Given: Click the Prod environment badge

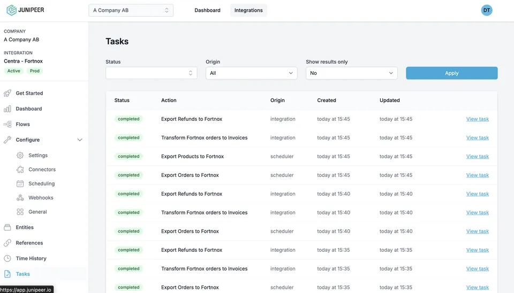Looking at the screenshot, I should point(34,71).
